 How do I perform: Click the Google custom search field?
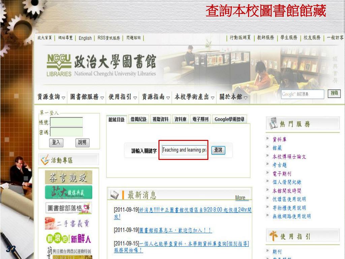[x=303, y=94]
